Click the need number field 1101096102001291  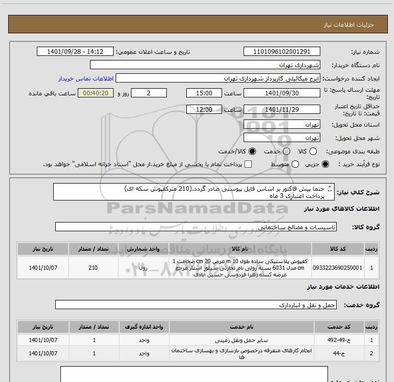(281, 51)
